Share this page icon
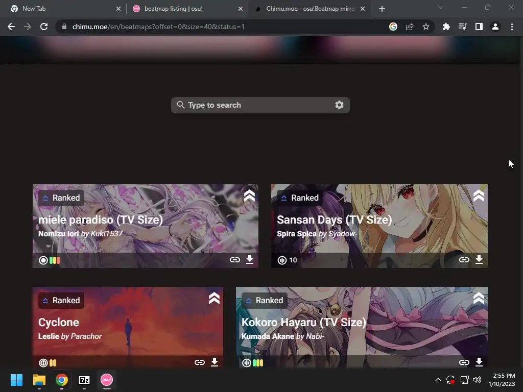Viewport: 523px width, 392px height. coord(410,27)
